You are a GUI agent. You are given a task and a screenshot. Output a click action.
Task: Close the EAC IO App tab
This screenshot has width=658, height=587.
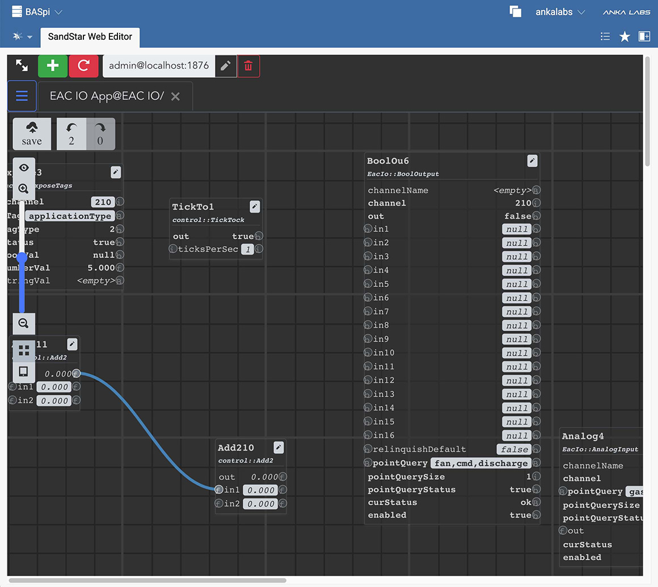[175, 96]
